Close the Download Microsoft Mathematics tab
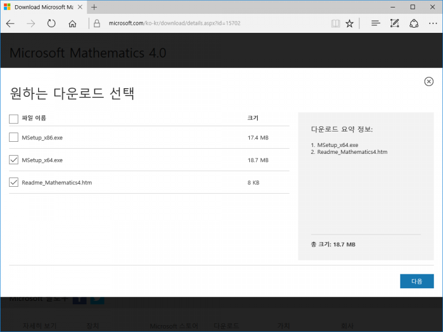The image size is (443, 332). [80, 7]
